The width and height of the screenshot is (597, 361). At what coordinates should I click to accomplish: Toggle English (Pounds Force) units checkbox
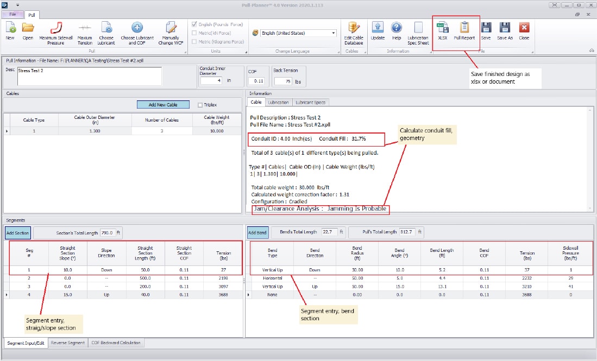tap(194, 24)
